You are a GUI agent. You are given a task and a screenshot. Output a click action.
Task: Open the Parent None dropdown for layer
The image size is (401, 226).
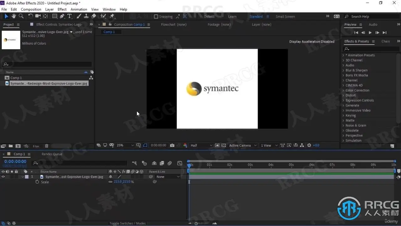[x=168, y=177]
